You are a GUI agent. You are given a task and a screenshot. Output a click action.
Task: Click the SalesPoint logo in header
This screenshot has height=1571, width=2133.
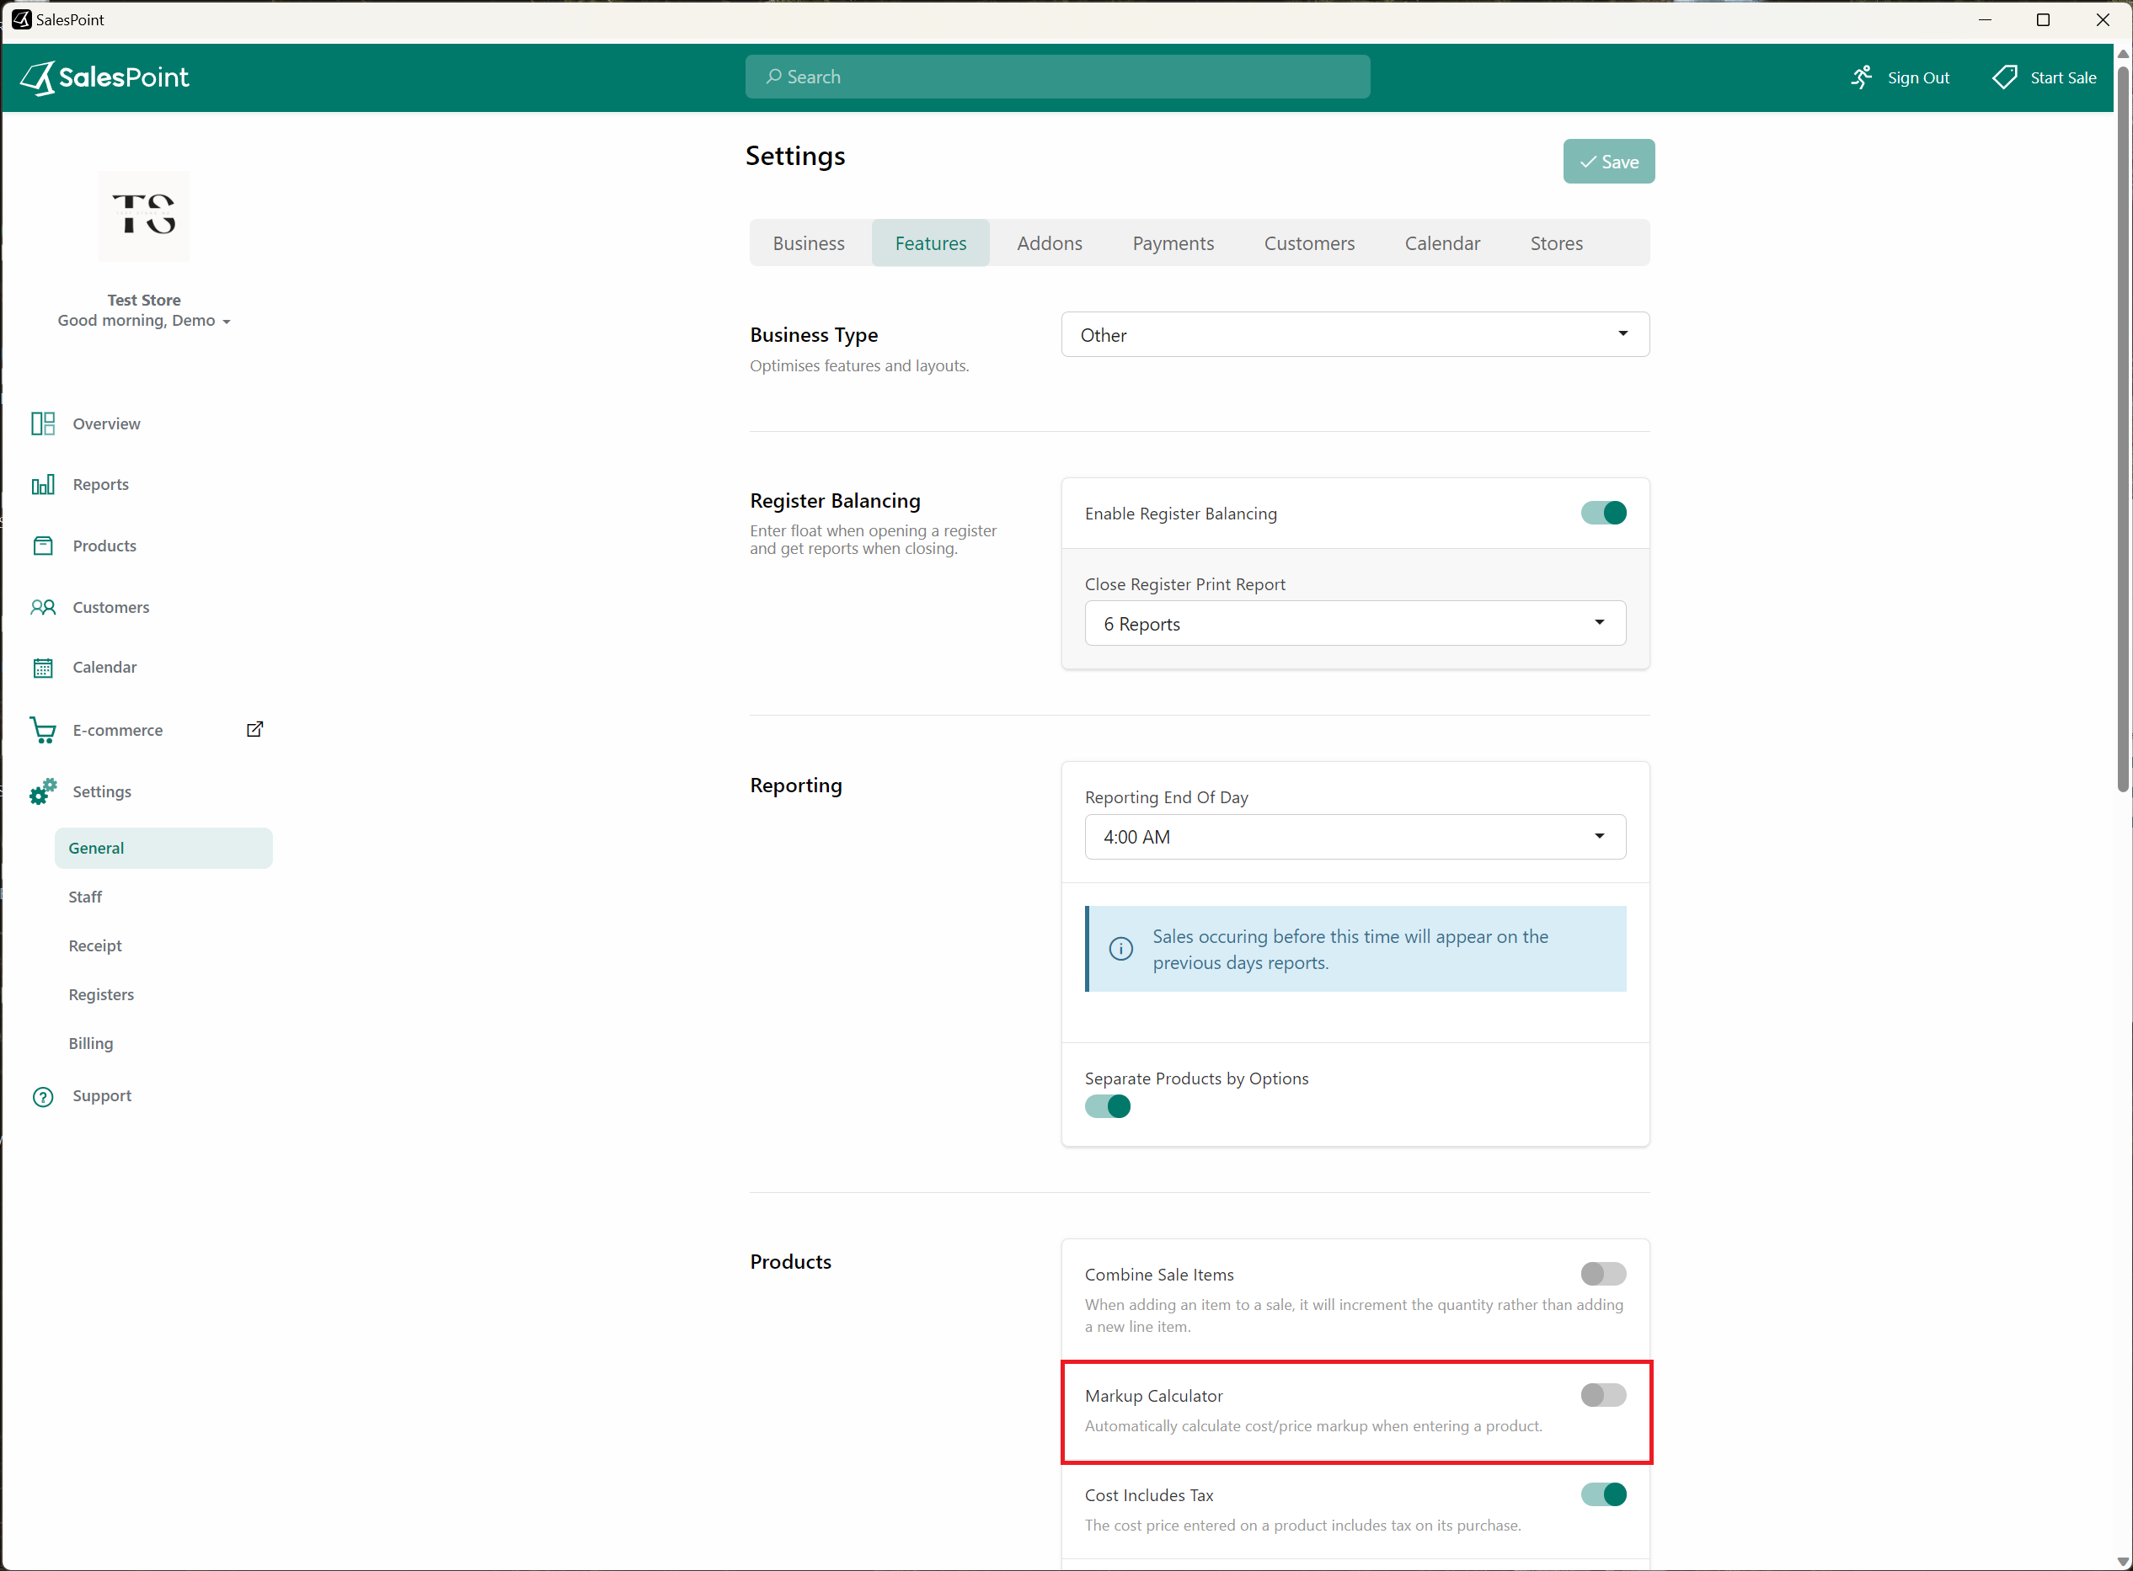(x=104, y=77)
